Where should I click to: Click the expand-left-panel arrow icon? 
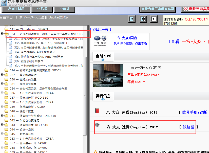132,19
